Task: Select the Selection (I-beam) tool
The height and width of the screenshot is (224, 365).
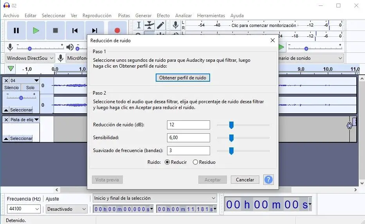Action: [139, 25]
